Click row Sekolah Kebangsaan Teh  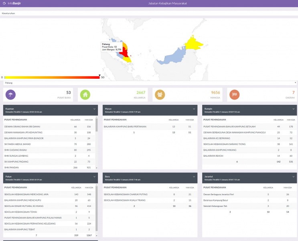tap(249, 206)
